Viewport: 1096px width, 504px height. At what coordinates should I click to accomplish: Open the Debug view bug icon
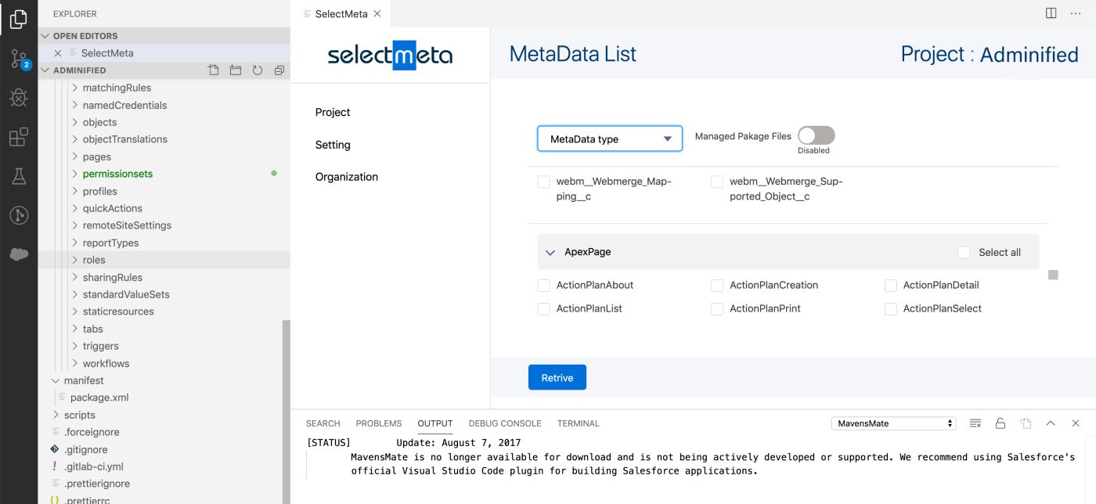19,98
